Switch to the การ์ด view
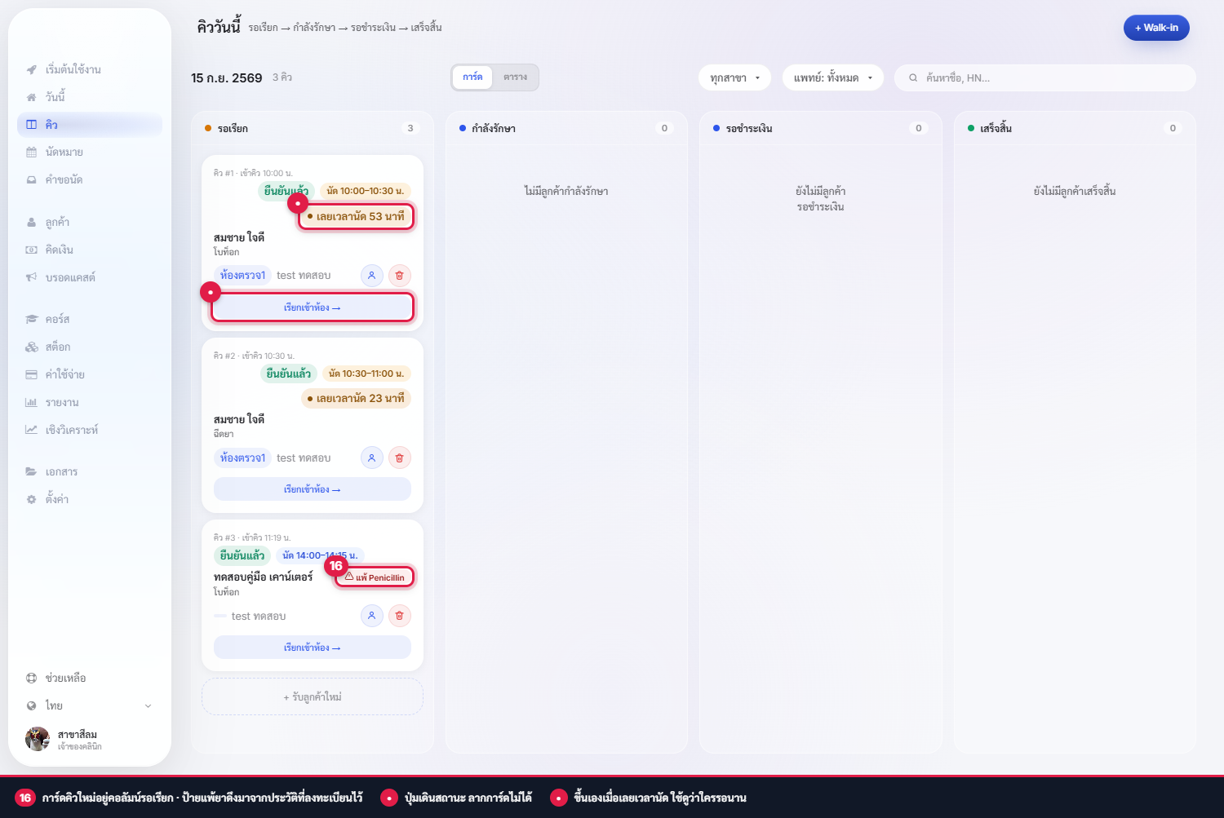The image size is (1224, 818). (x=472, y=77)
